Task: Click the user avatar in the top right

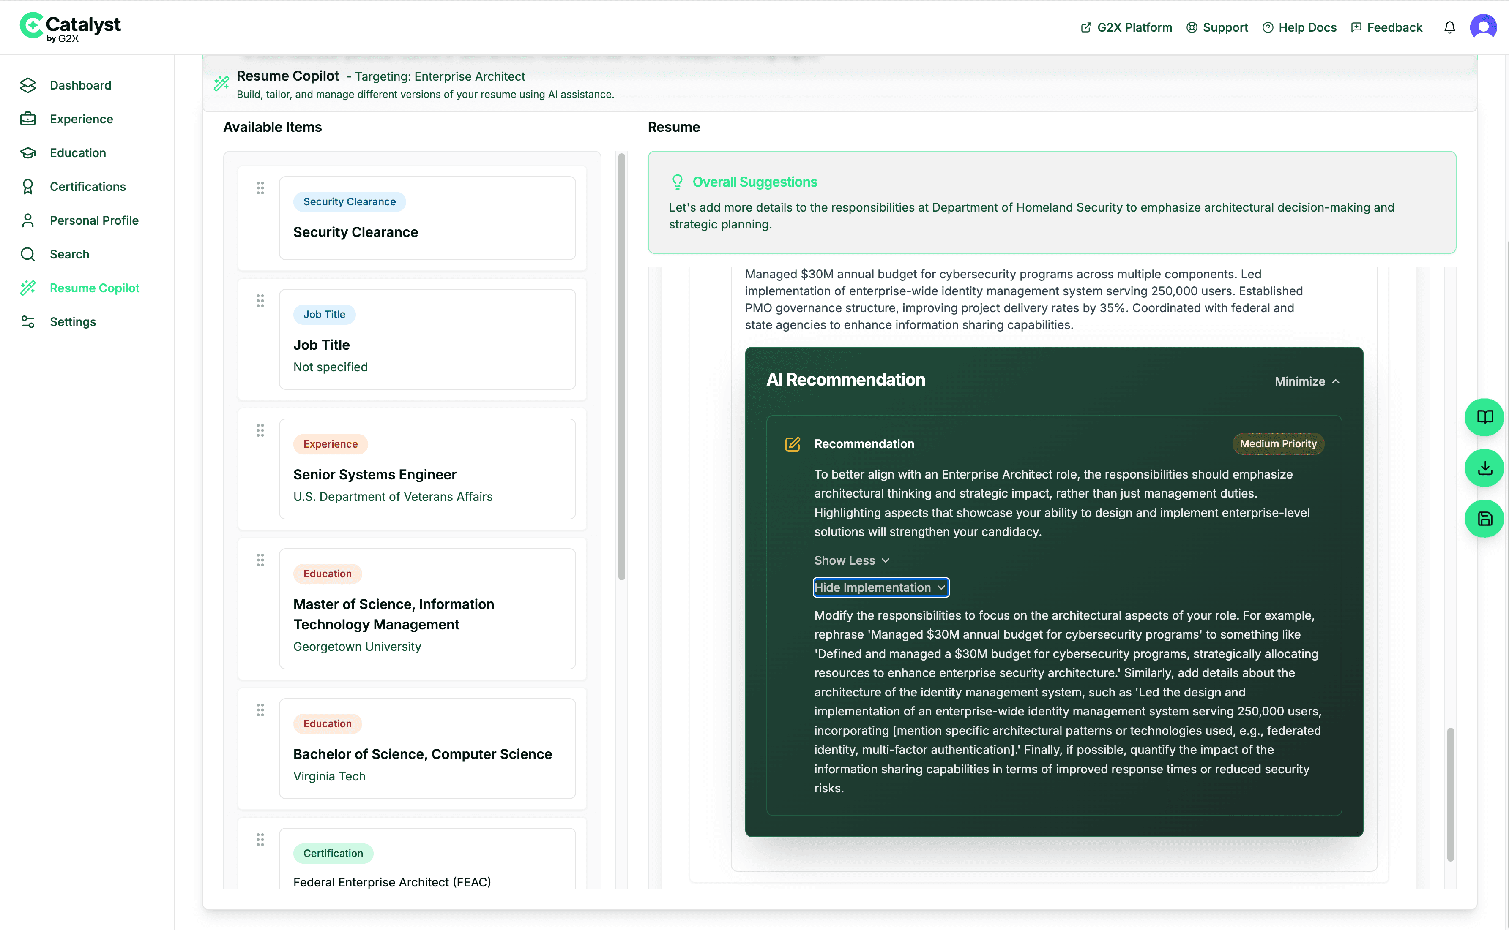Action: point(1484,27)
